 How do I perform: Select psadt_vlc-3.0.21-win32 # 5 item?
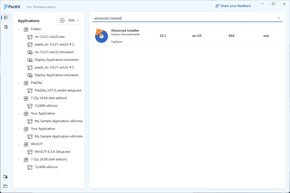[54, 67]
